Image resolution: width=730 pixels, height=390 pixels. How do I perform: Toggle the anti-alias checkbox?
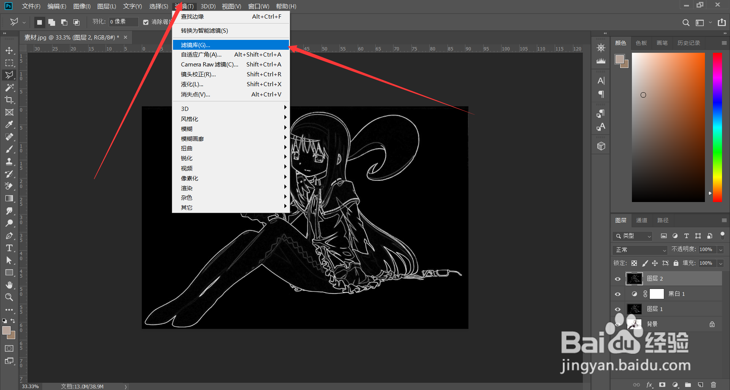pyautogui.click(x=146, y=22)
